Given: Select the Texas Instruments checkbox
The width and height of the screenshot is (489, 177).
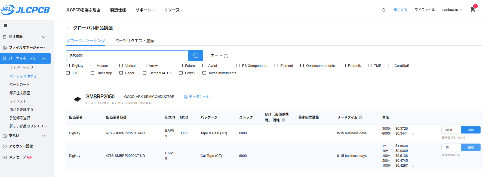Looking at the screenshot, I should (x=204, y=73).
